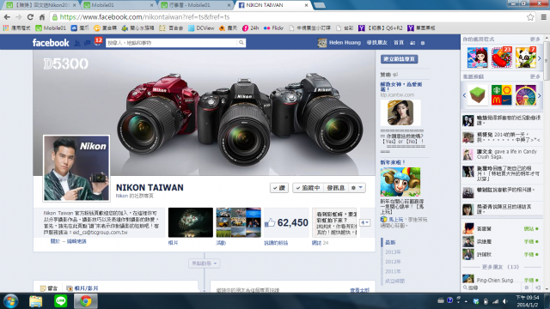Switch to the first Nikon forum tab
Image resolution: width=550 pixels, height=309 pixels.
click(x=40, y=5)
